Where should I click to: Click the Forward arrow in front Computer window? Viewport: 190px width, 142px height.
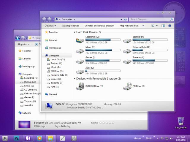pos(50,19)
